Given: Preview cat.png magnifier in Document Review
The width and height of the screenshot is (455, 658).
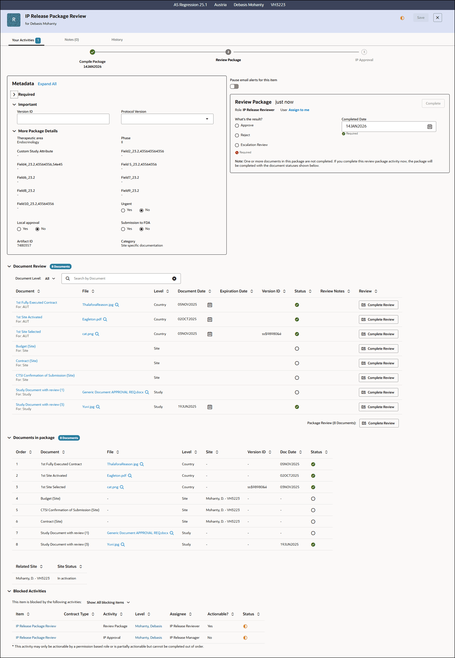Looking at the screenshot, I should (x=97, y=334).
